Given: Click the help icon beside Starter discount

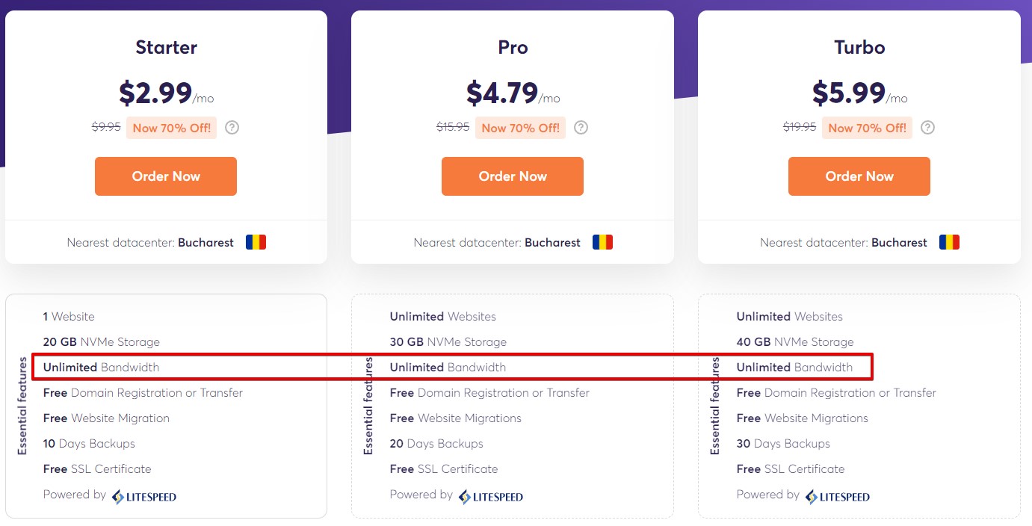Looking at the screenshot, I should coord(232,128).
